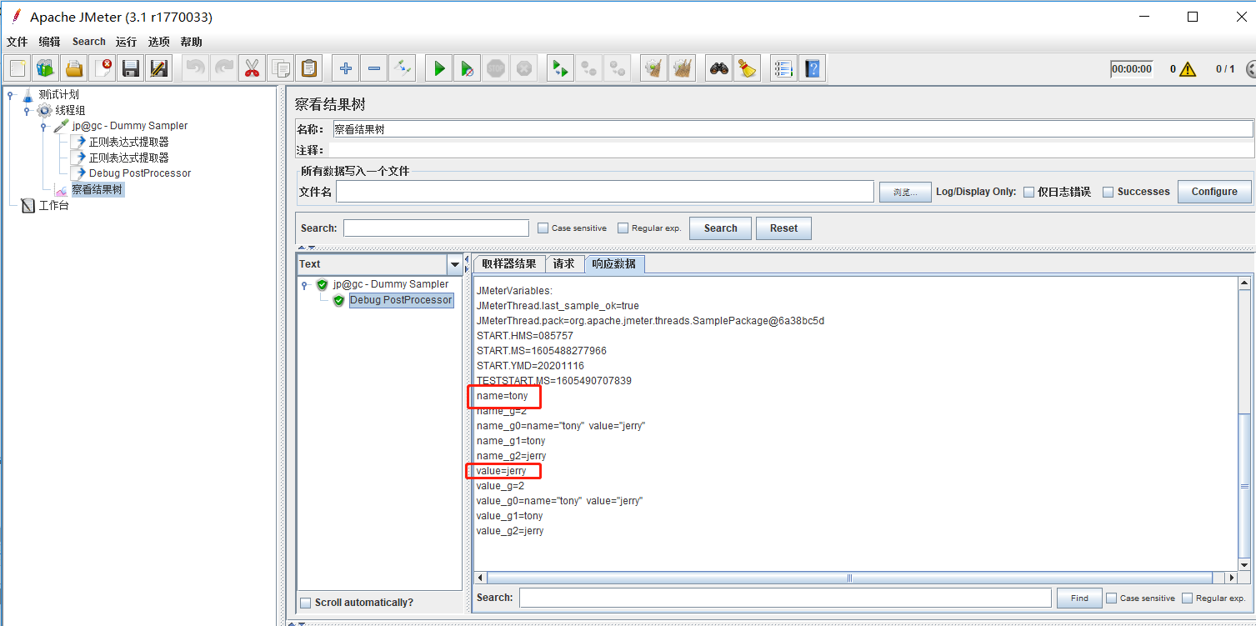
Task: Switch to the 取样器结果 tab
Action: [510, 263]
